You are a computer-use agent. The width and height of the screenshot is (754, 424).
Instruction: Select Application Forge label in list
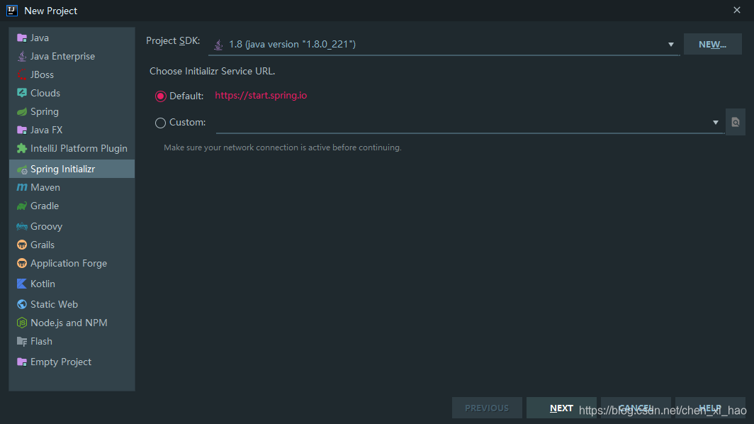[69, 263]
